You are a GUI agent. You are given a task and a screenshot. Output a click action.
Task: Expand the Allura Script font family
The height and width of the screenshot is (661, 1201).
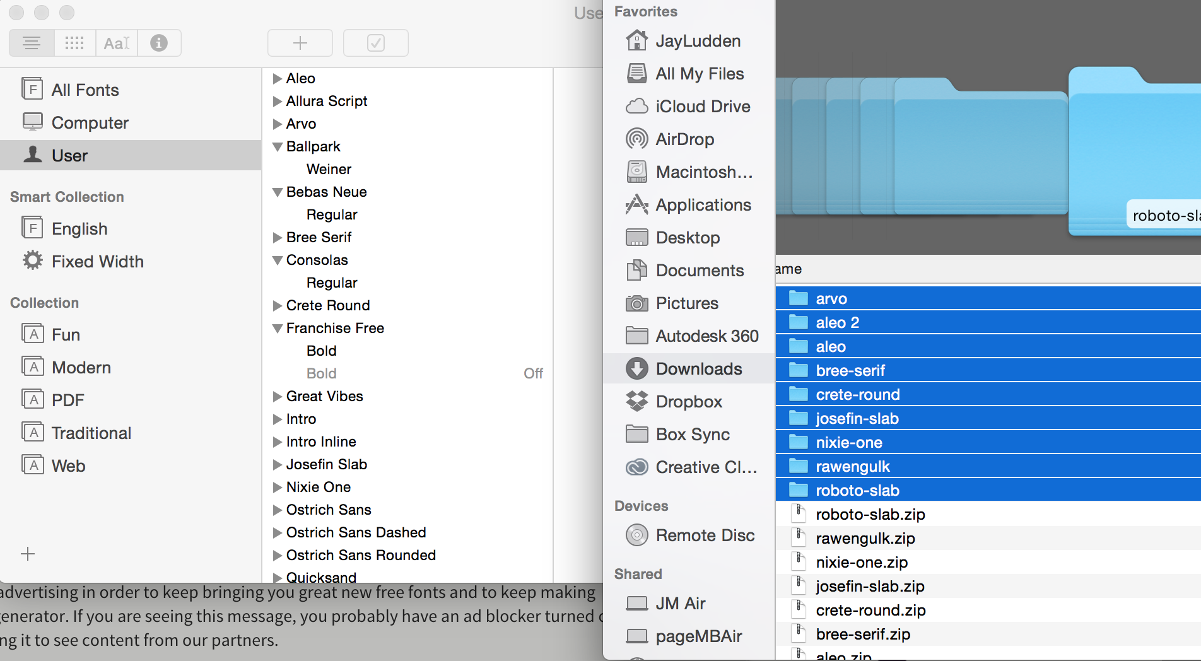(x=277, y=102)
